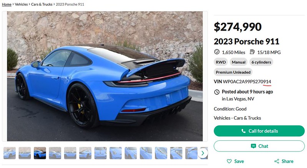Select the highlighted third photo thumbnail
The width and height of the screenshot is (307, 168).
[40, 153]
